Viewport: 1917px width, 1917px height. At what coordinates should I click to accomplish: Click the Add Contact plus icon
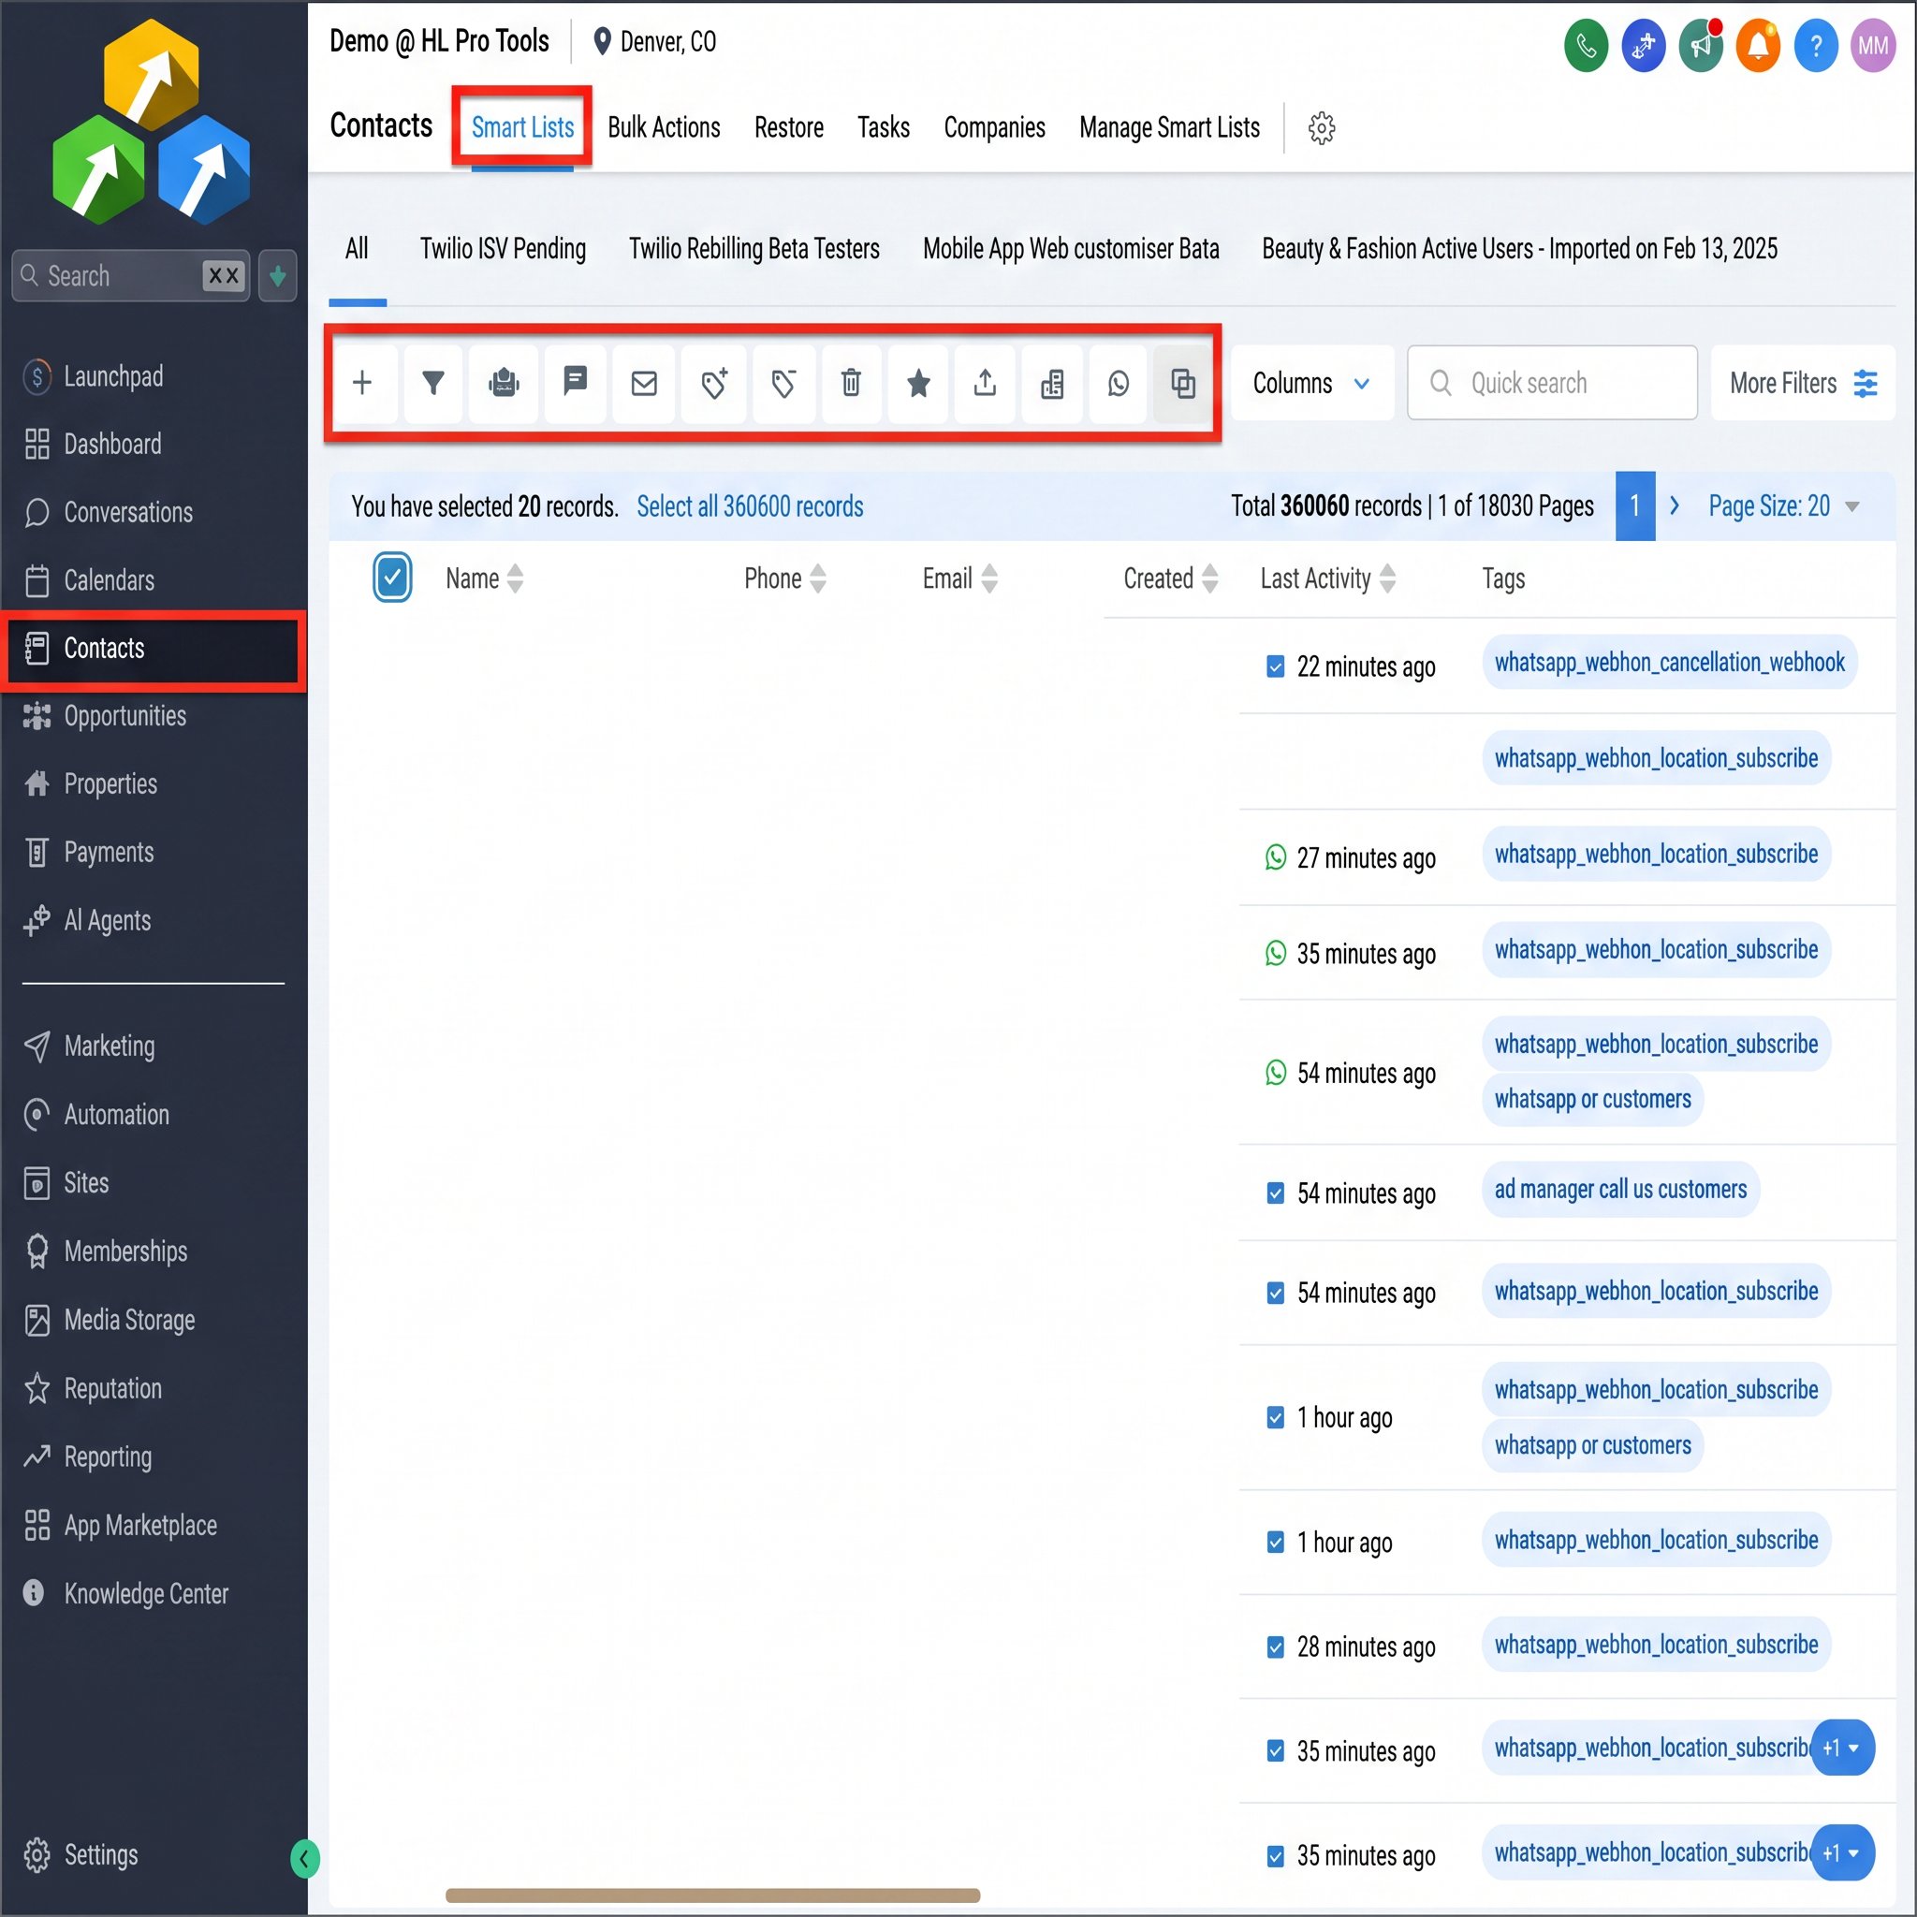pyautogui.click(x=362, y=383)
